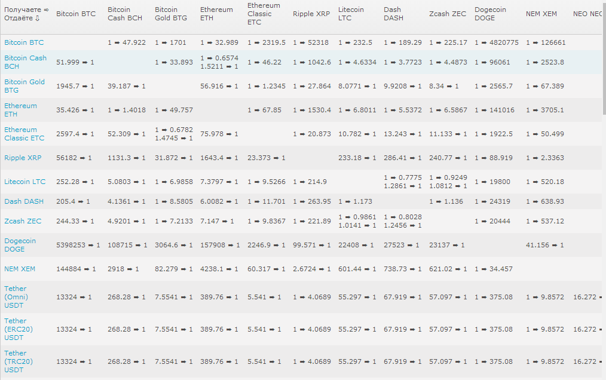
Task: Click the 'Получаете / Отдаёте' corner header
Action: point(26,14)
